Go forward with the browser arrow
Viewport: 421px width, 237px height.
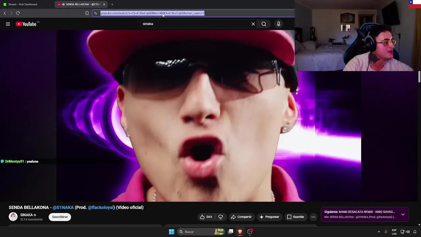tap(11, 13)
